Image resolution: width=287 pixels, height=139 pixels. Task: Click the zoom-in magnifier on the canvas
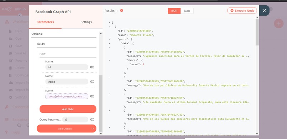19,125
